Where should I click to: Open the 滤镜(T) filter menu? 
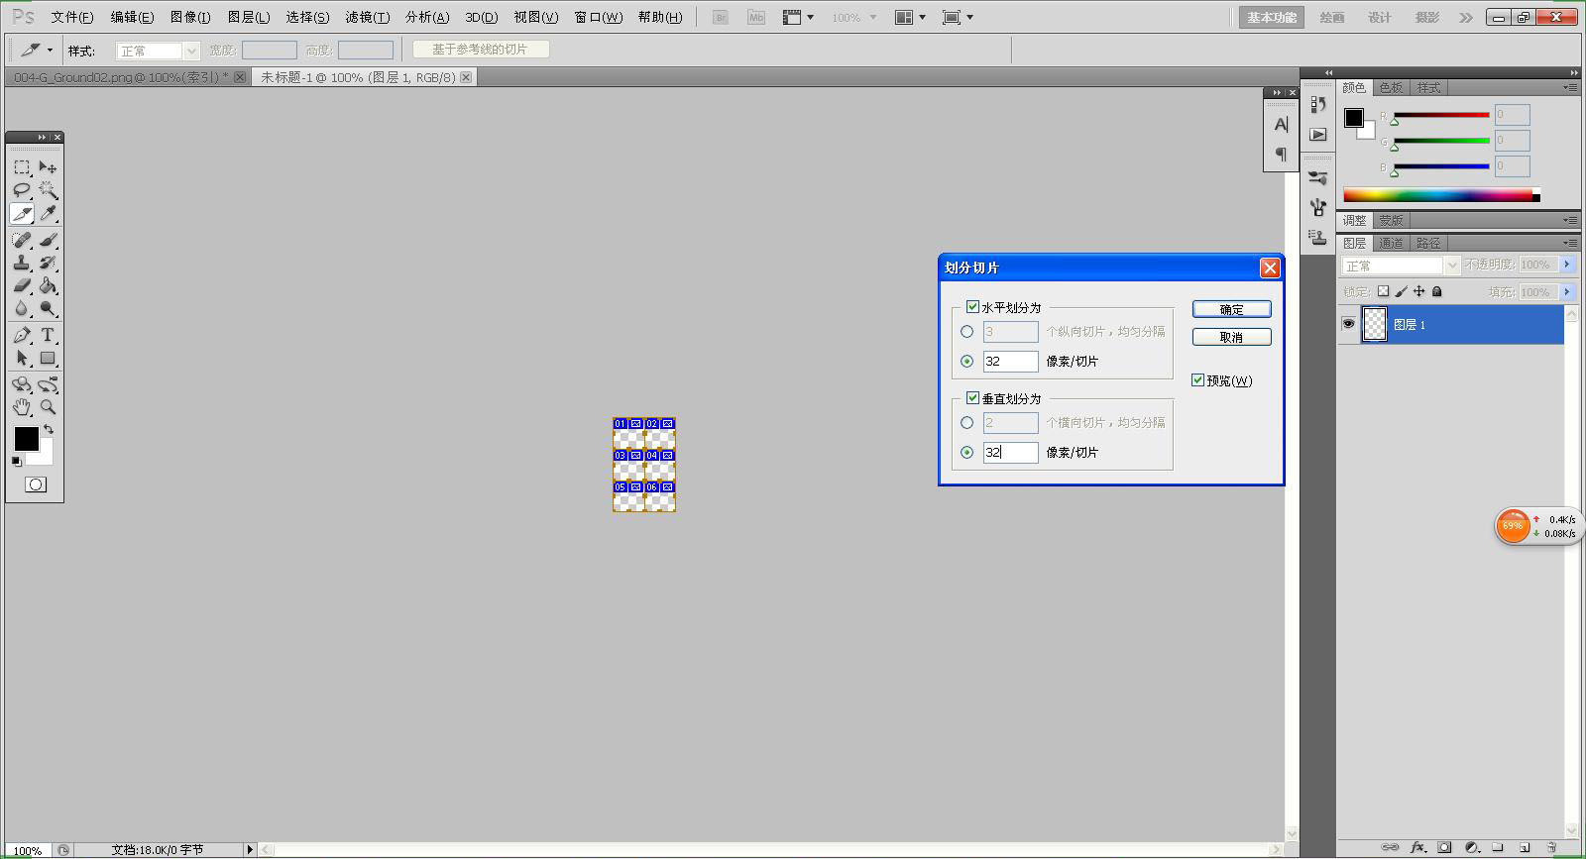pos(367,17)
